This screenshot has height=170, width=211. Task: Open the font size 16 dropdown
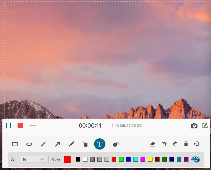(33, 159)
